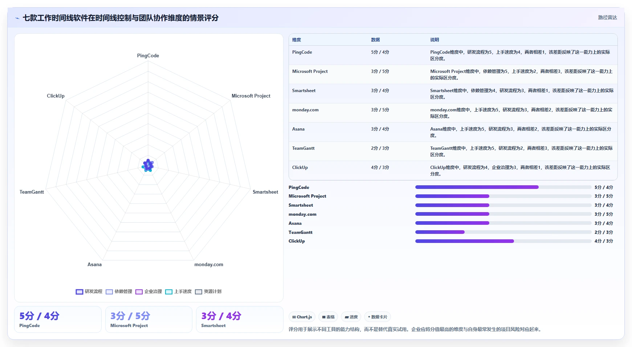Click the wave icon beside the page title

point(17,18)
